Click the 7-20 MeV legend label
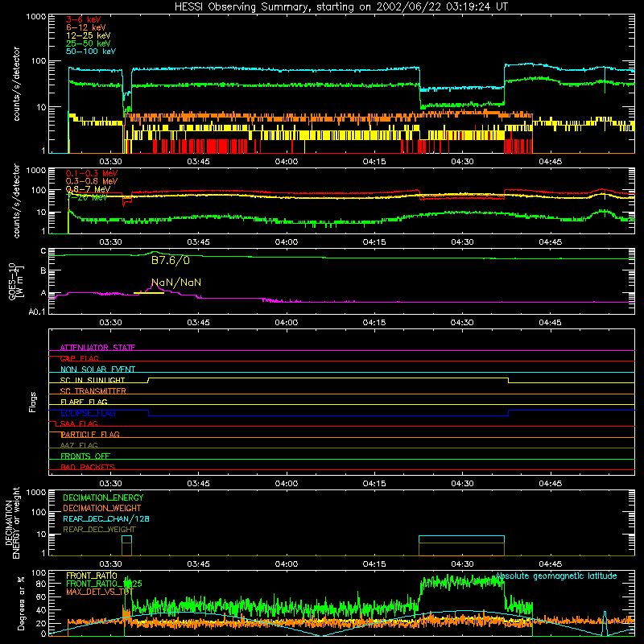The height and width of the screenshot is (644, 644). coord(87,197)
